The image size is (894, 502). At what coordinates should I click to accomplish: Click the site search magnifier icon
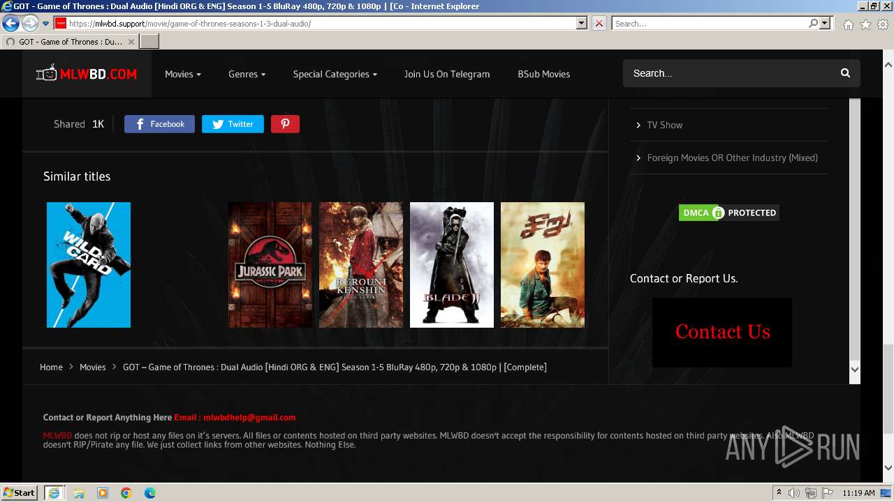845,73
